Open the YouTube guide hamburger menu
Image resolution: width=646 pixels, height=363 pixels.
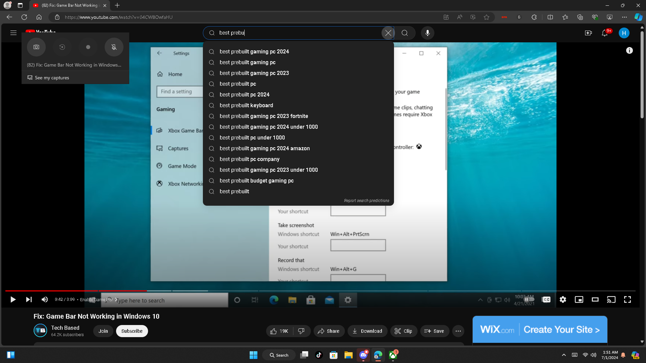coord(13,33)
